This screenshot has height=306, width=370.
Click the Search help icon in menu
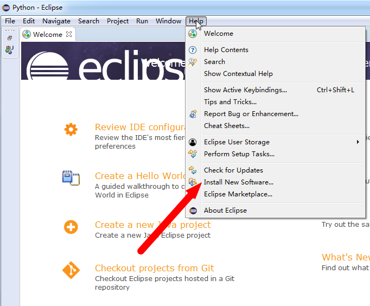(193, 62)
